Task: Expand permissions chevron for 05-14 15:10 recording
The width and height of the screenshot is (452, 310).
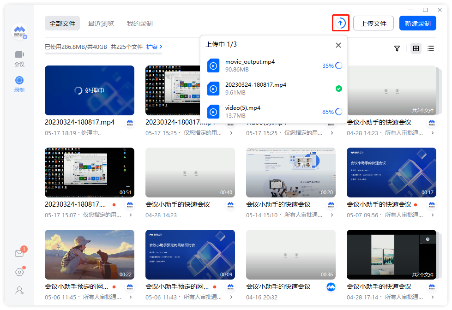Action: click(x=332, y=215)
